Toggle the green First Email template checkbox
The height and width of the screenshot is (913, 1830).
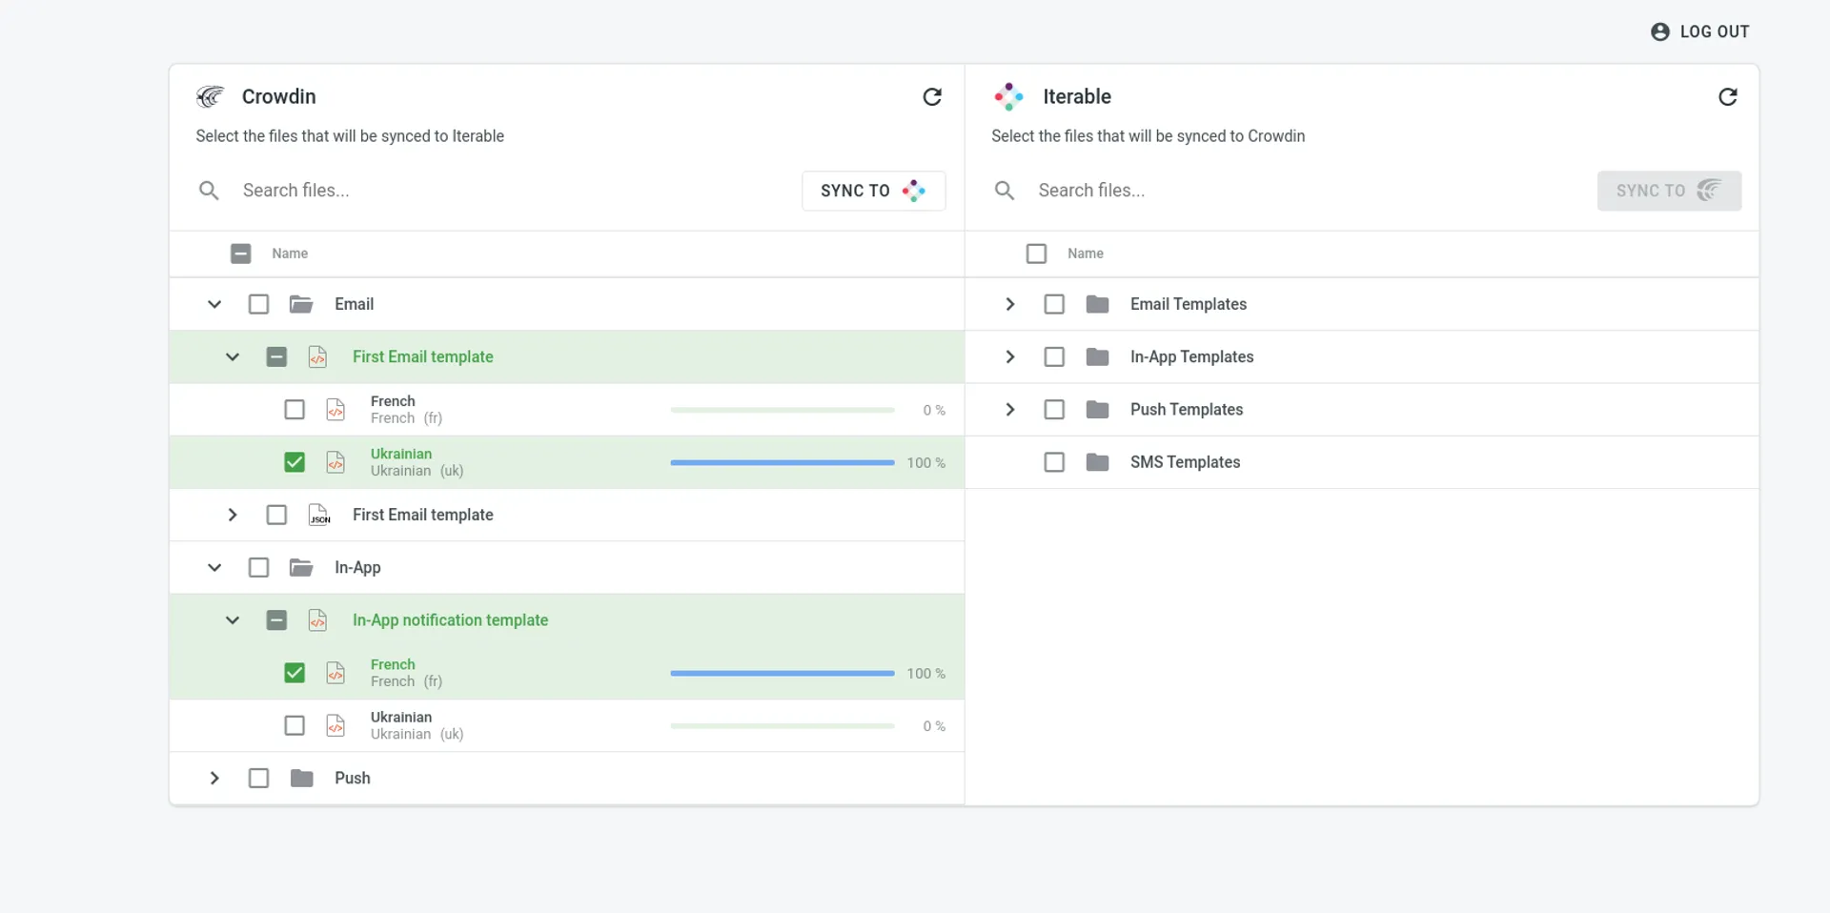coord(276,357)
